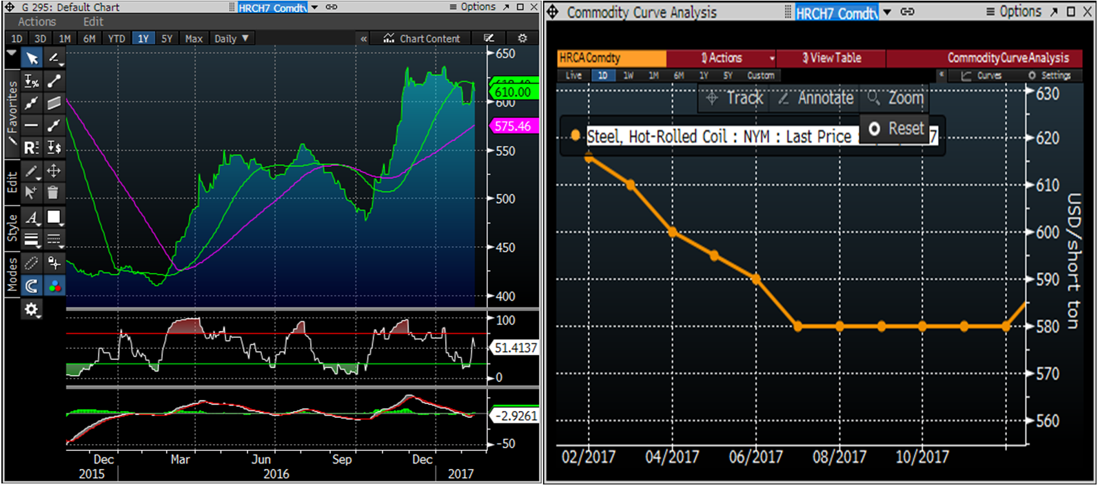This screenshot has height=491, width=1100.
Task: Click the trash can delete icon
Action: click(53, 192)
